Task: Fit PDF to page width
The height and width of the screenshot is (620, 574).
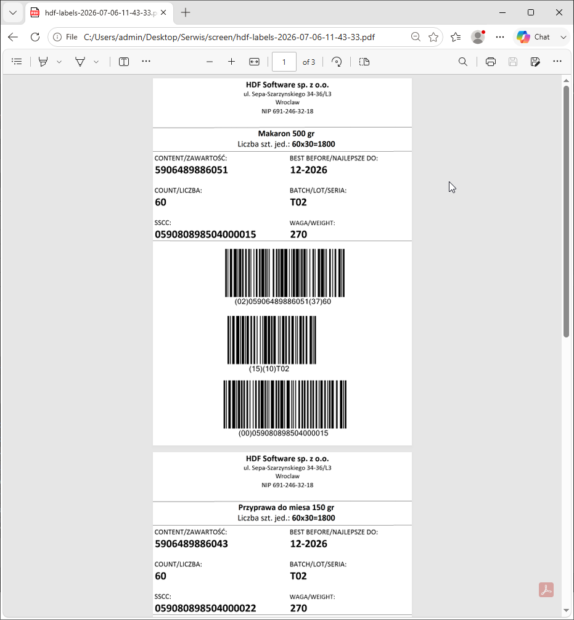Action: pos(254,62)
